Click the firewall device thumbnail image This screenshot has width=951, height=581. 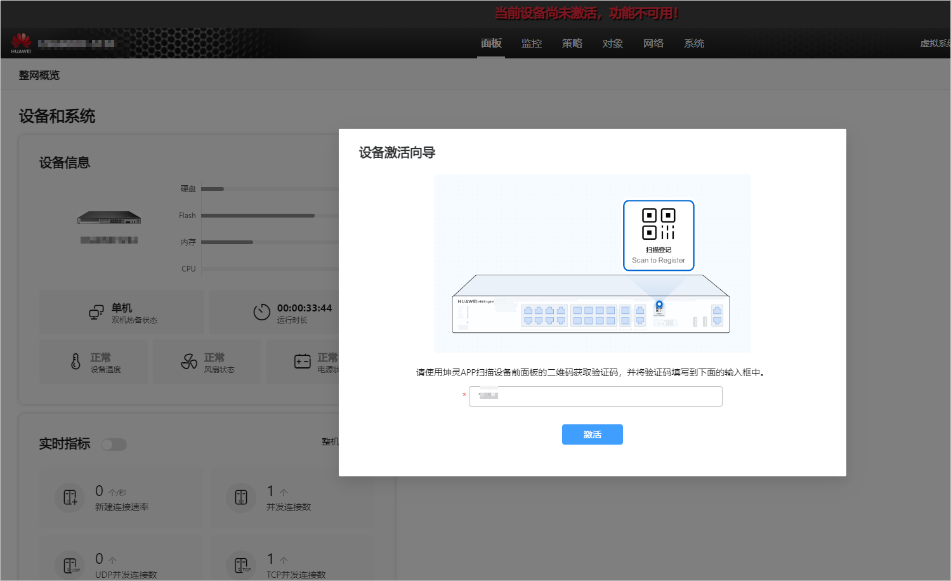point(109,218)
